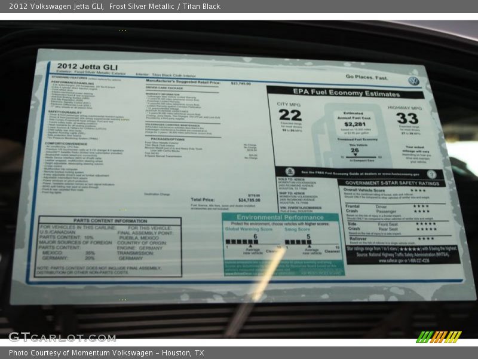
Task: Click the 2012 Volkswagen Jetta GLI page title
Action: tap(115, 6)
